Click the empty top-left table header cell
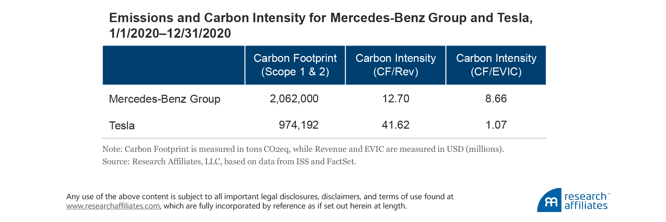Viewport: 666px width, 222px height. [x=173, y=65]
